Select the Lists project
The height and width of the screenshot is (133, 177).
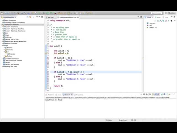point(7,33)
